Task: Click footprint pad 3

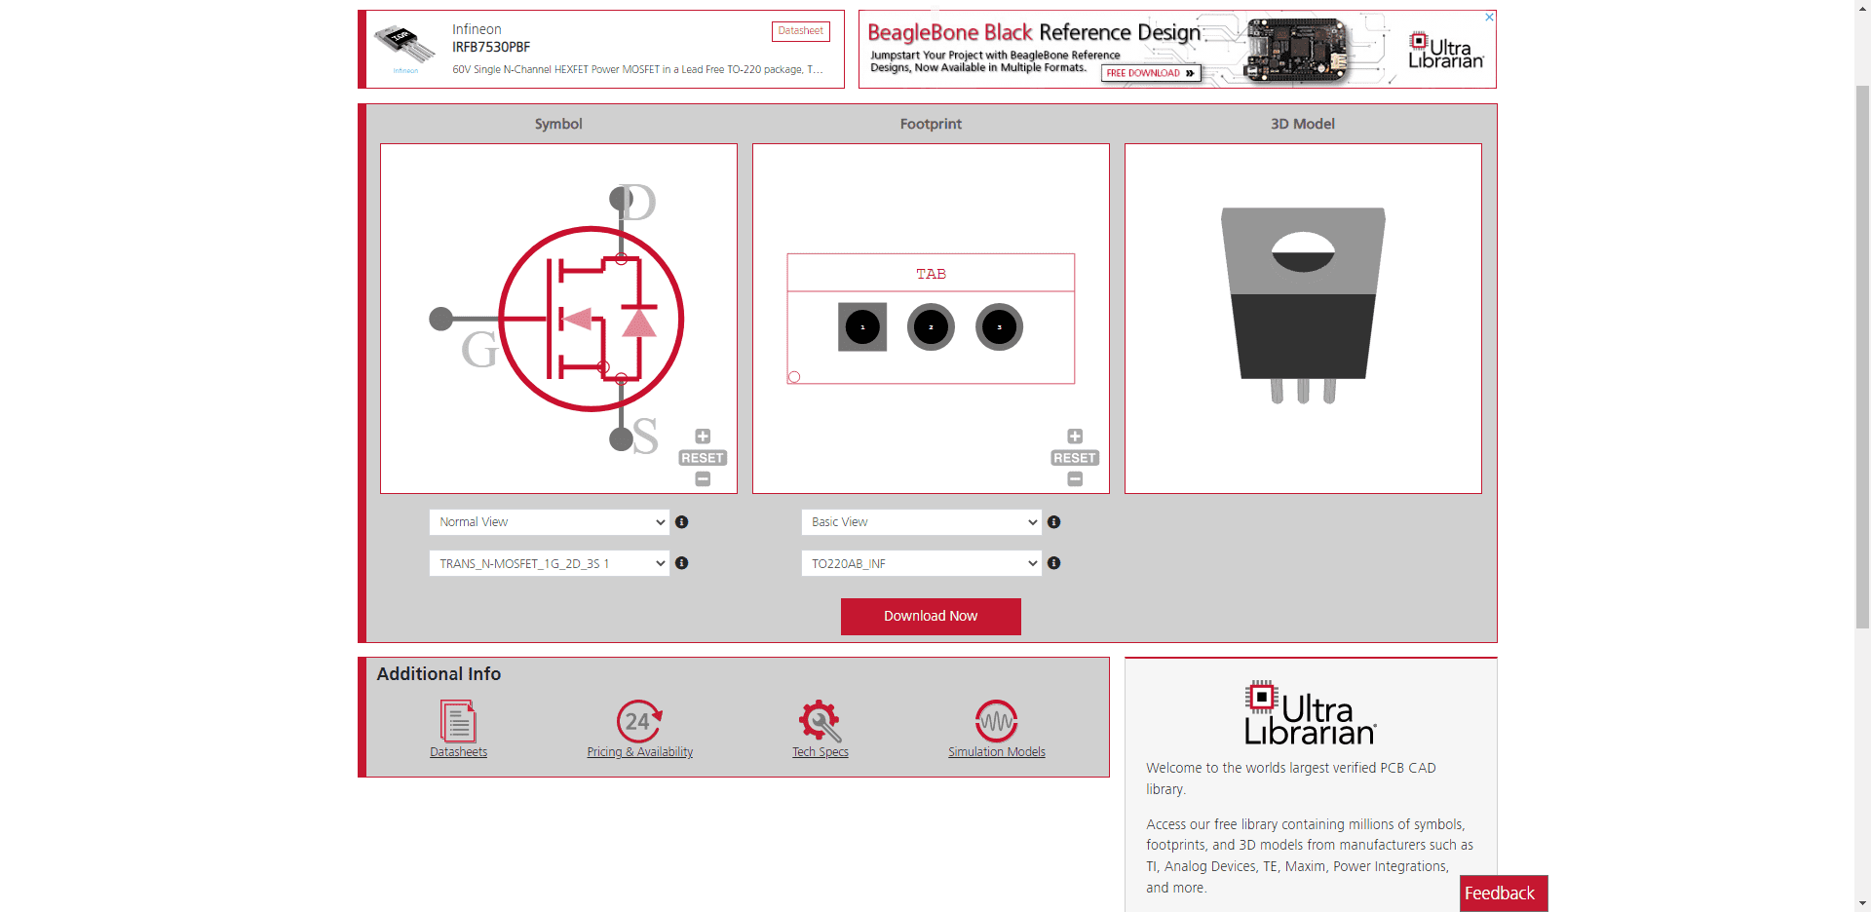Action: coord(999,327)
